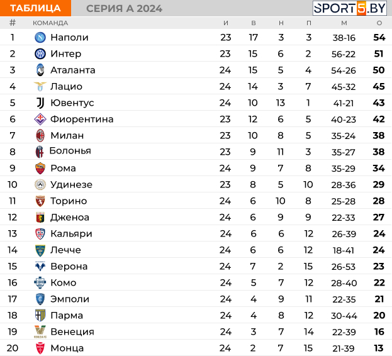Viewport: 392px width, 356px height.
Task: Click the Удинезе team name
Action: pyautogui.click(x=71, y=185)
